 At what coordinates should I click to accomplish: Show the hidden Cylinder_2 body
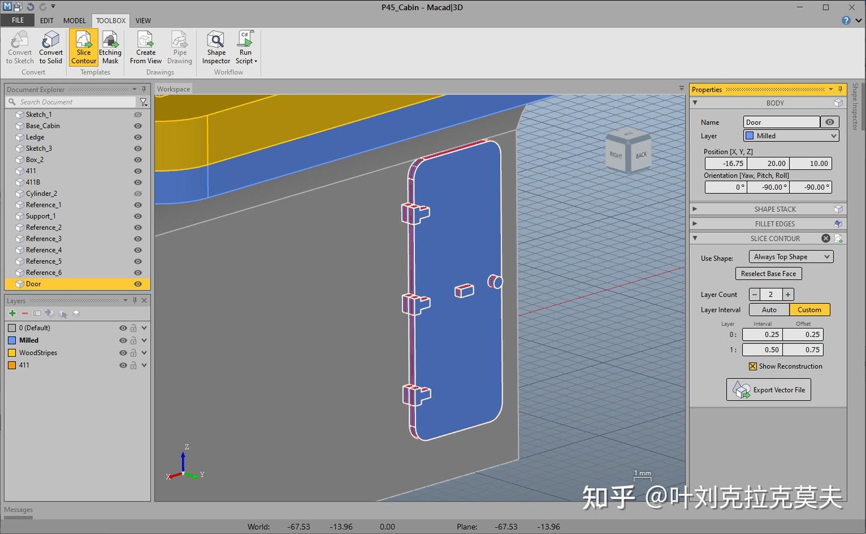tap(137, 193)
